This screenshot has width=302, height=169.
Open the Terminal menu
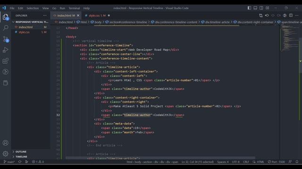tap(74, 8)
